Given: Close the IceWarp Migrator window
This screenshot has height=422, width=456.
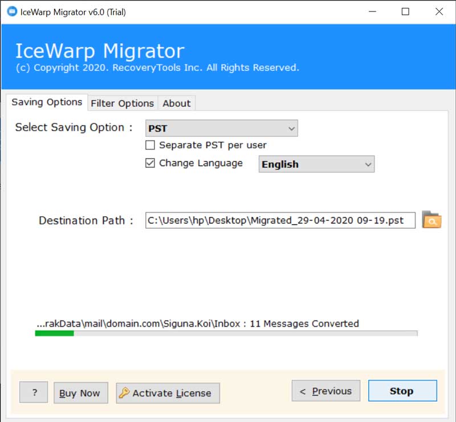Looking at the screenshot, I should pyautogui.click(x=439, y=11).
